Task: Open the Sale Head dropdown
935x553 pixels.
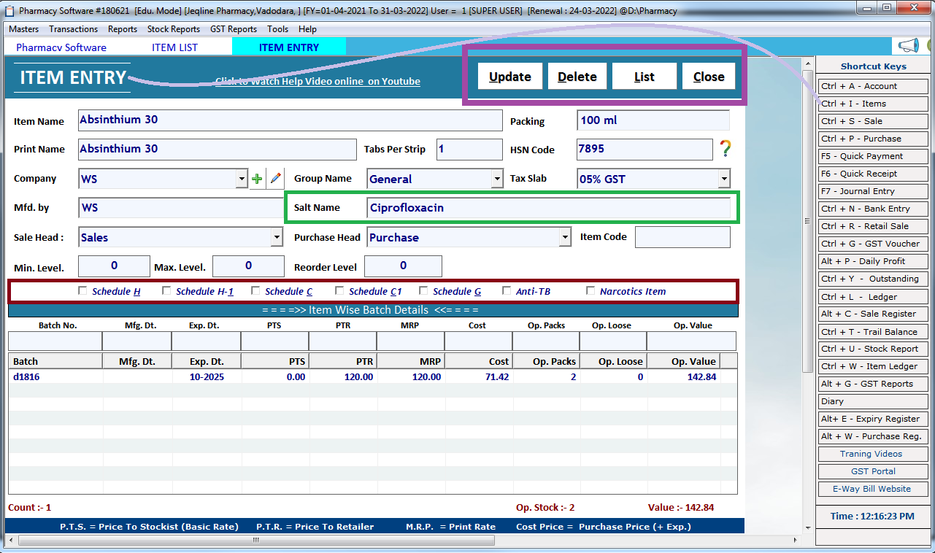Action: [x=277, y=236]
